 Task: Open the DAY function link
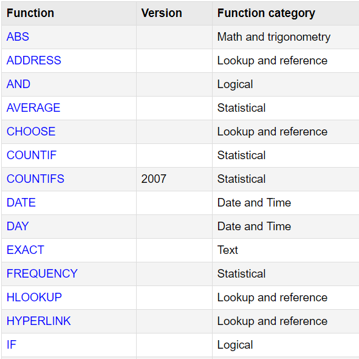(18, 226)
